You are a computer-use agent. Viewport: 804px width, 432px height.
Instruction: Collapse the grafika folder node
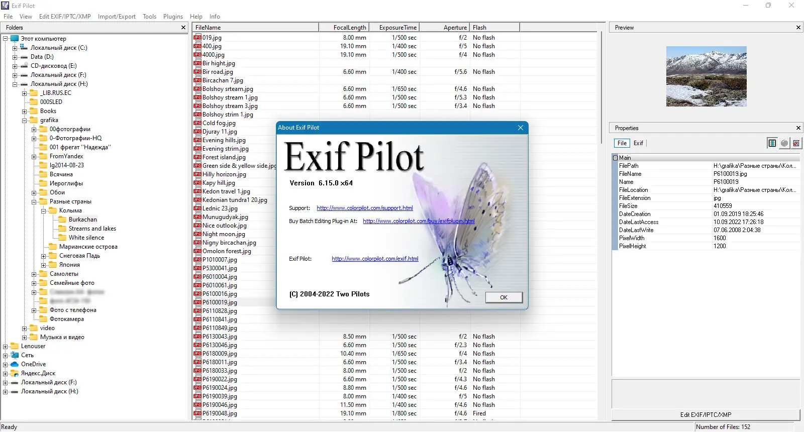24,121
